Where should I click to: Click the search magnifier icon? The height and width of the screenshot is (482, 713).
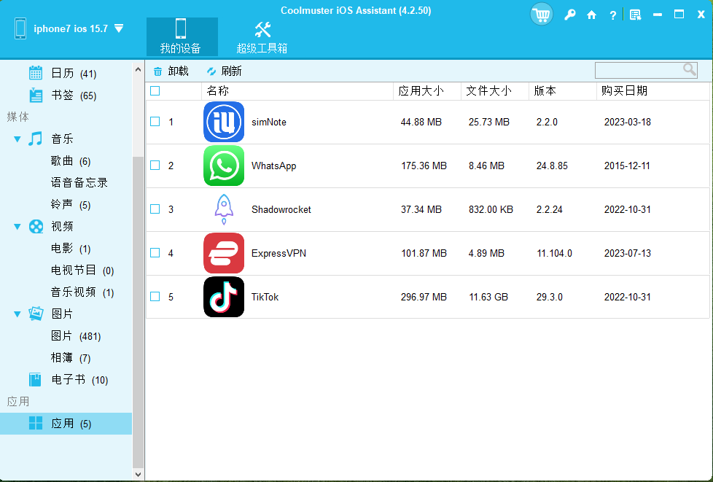point(690,69)
